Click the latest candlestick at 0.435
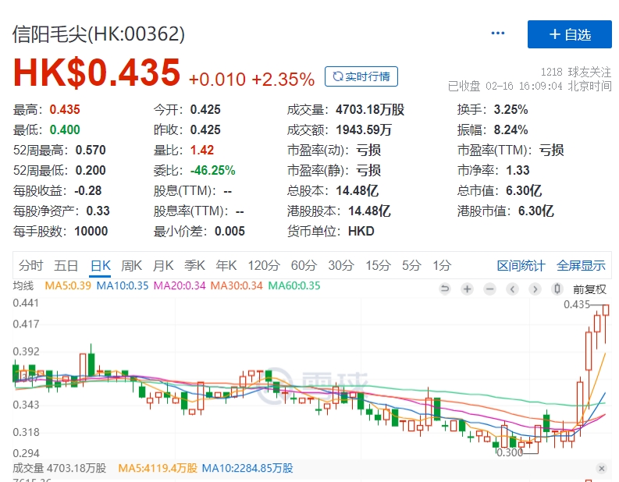 [x=605, y=320]
